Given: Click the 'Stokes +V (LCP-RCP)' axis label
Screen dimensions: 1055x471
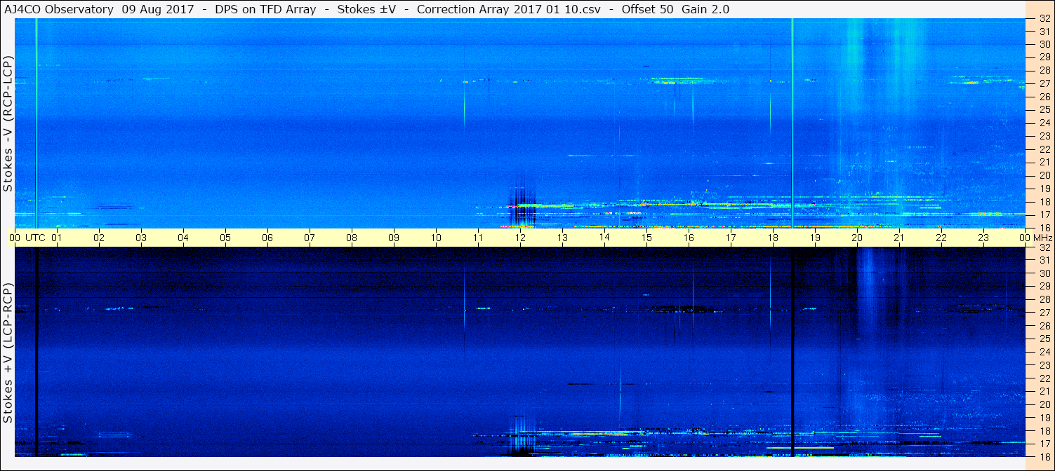Looking at the screenshot, I should [x=8, y=353].
